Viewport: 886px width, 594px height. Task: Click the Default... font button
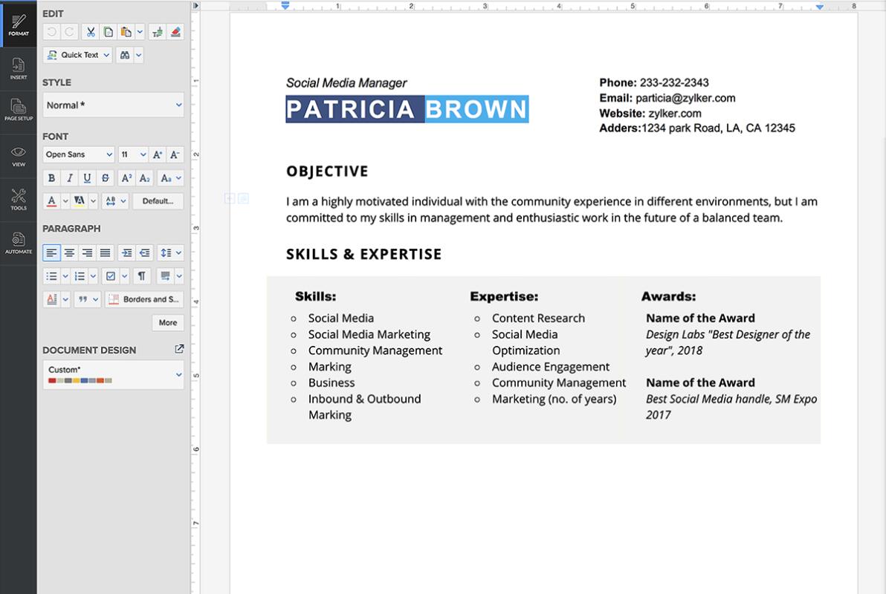tap(158, 201)
